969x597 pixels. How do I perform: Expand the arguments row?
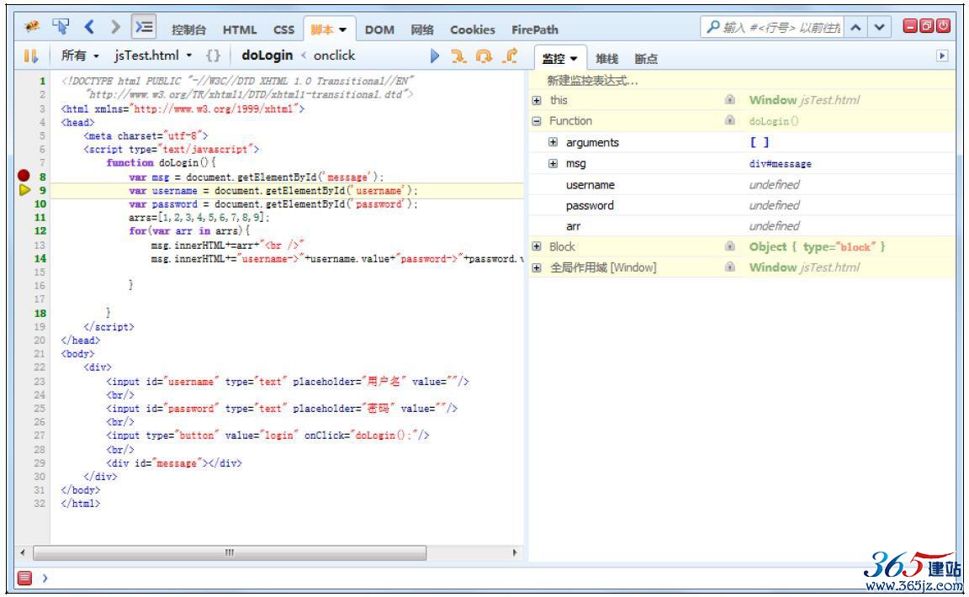click(553, 142)
